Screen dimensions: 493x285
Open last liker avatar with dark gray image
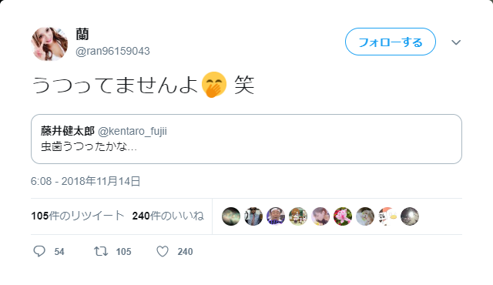pos(410,216)
